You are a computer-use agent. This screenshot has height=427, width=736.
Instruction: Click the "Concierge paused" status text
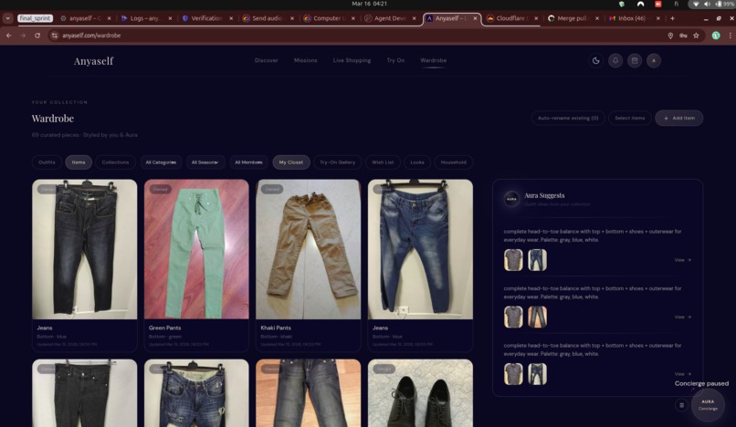(701, 383)
